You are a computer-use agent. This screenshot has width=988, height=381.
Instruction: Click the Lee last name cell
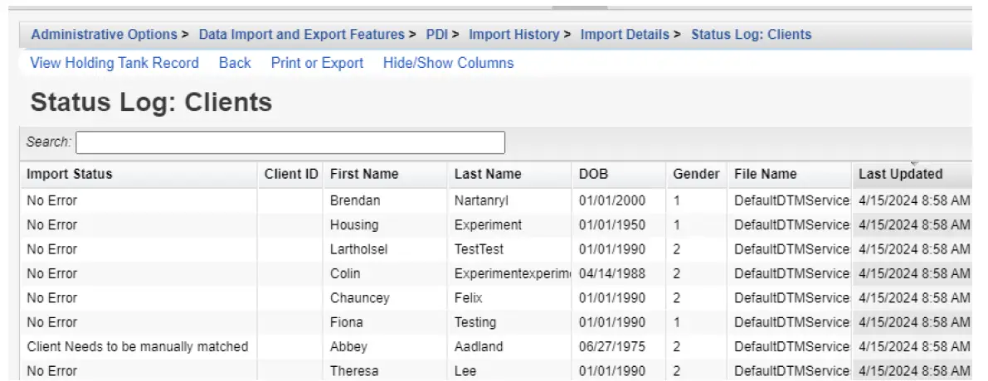tap(510, 371)
